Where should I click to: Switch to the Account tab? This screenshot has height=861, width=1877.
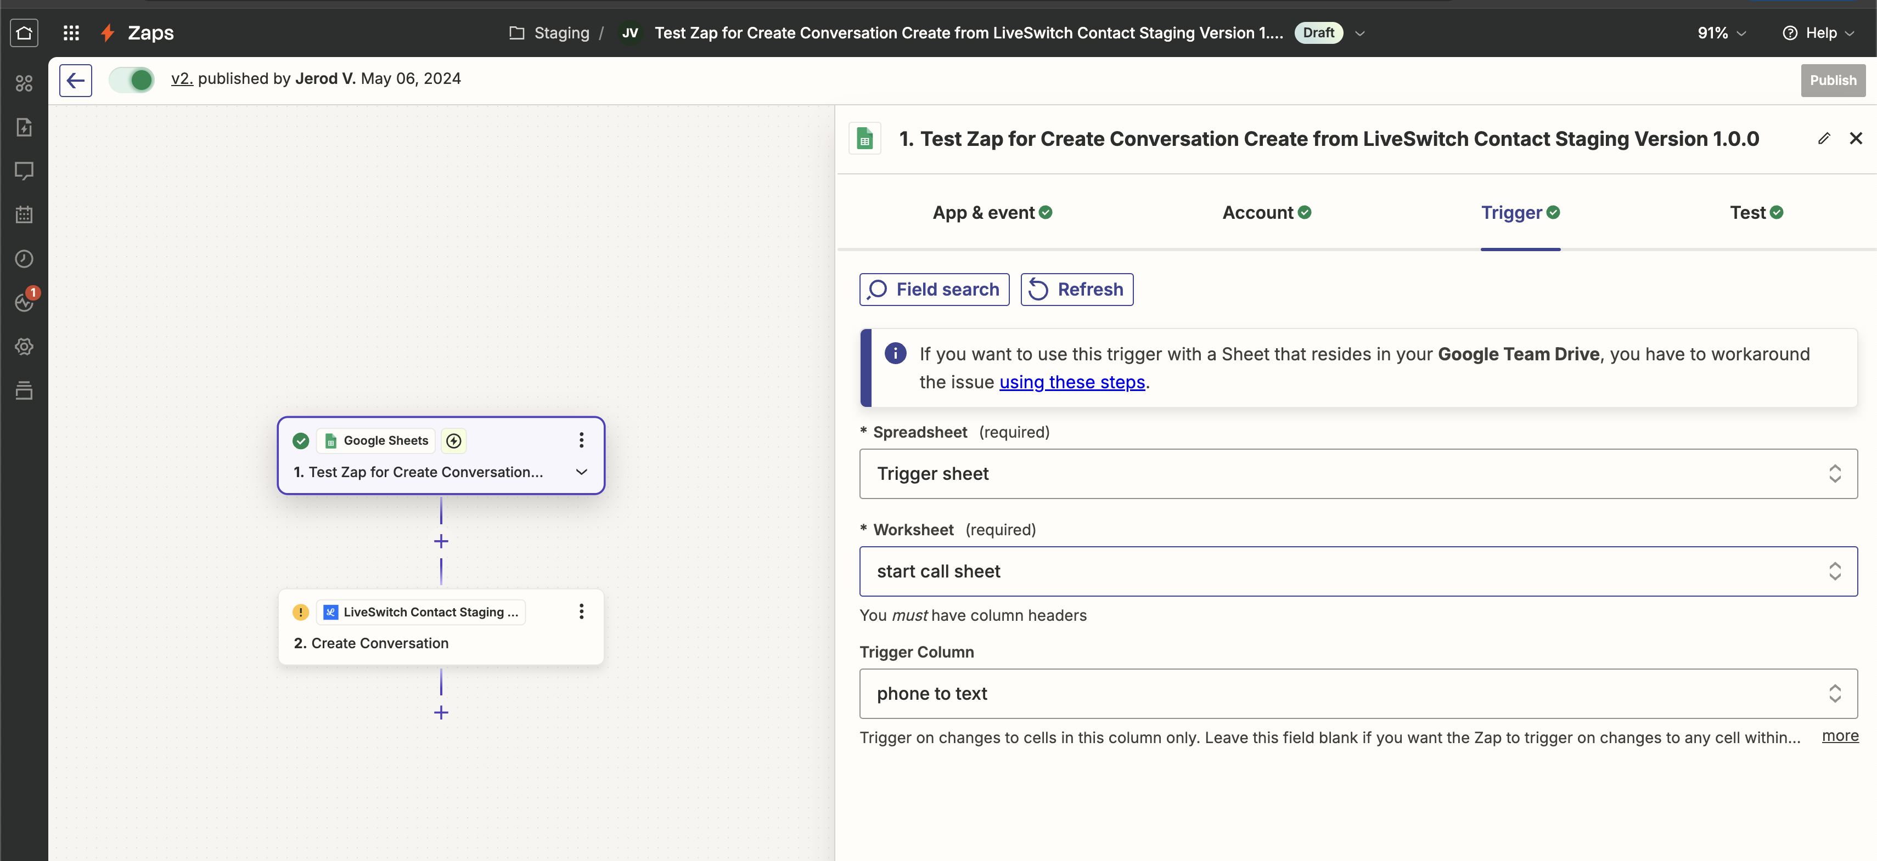tap(1266, 213)
